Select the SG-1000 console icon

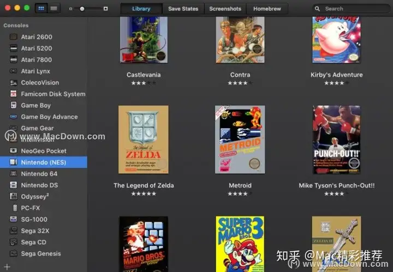pos(13,219)
